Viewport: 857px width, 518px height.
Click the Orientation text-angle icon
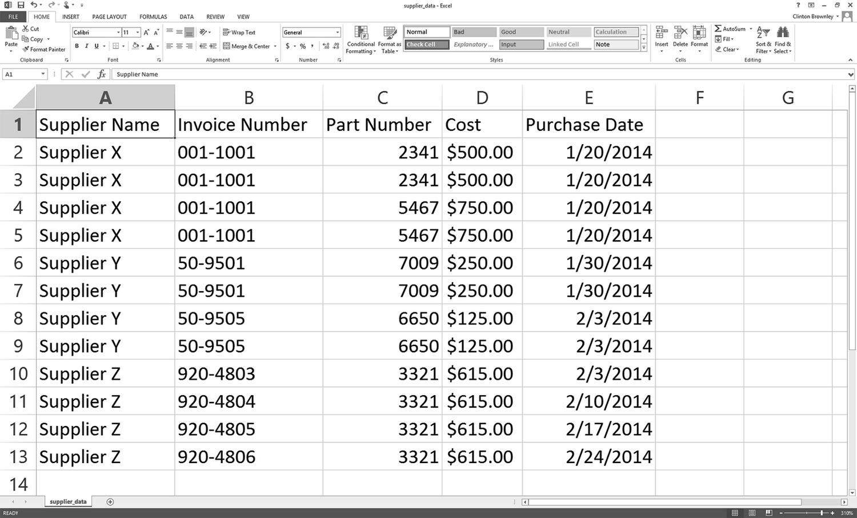coord(203,32)
